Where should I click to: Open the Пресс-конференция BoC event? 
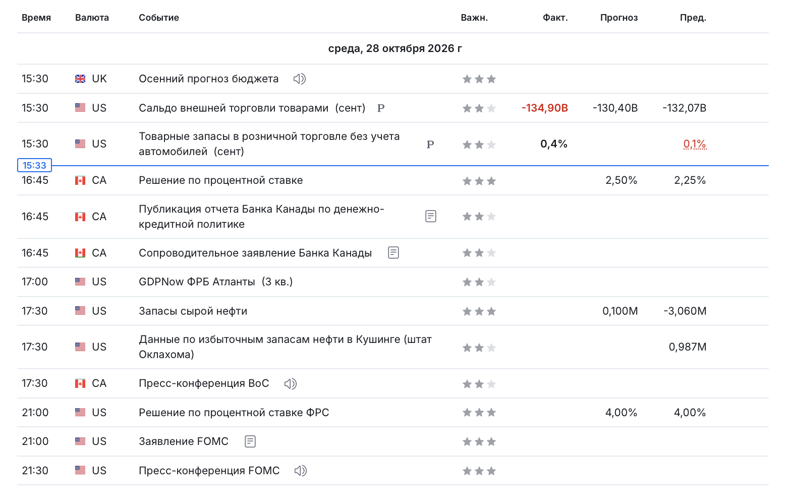click(x=204, y=383)
